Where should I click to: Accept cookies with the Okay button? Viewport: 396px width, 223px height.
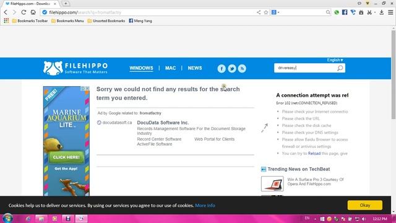(x=365, y=205)
